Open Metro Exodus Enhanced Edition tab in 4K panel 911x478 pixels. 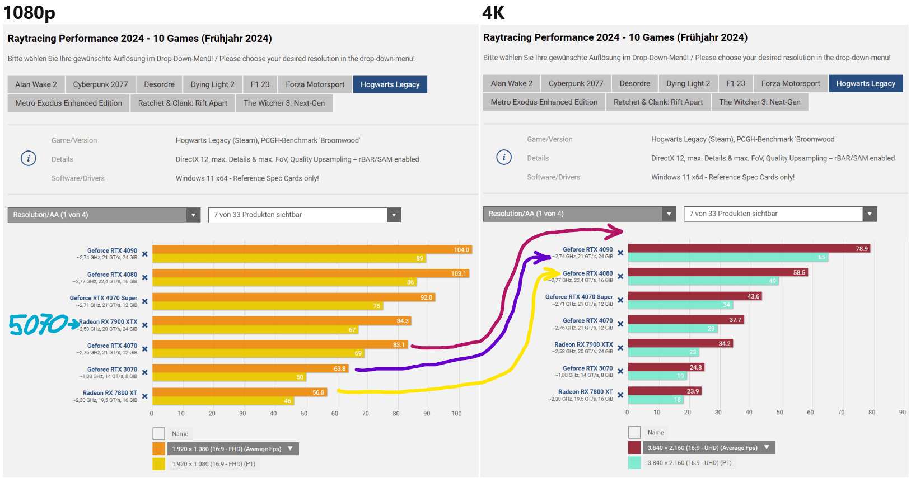click(544, 102)
